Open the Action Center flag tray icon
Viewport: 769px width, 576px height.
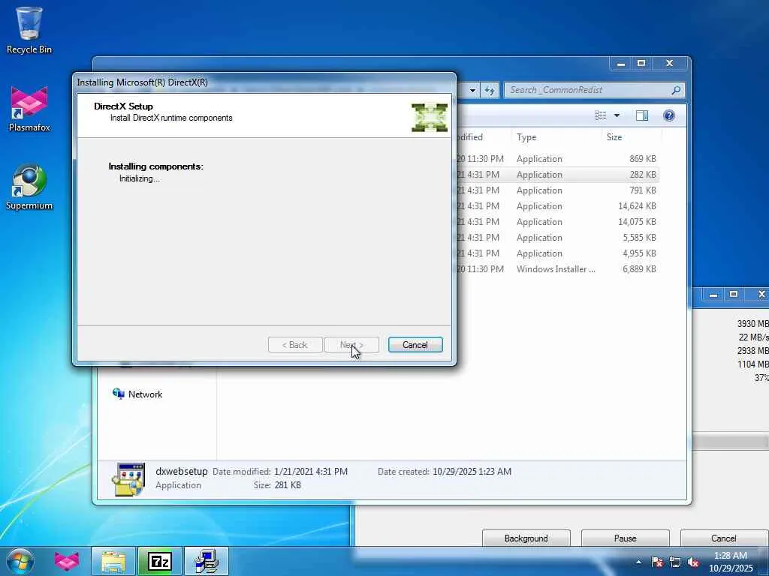pos(656,562)
